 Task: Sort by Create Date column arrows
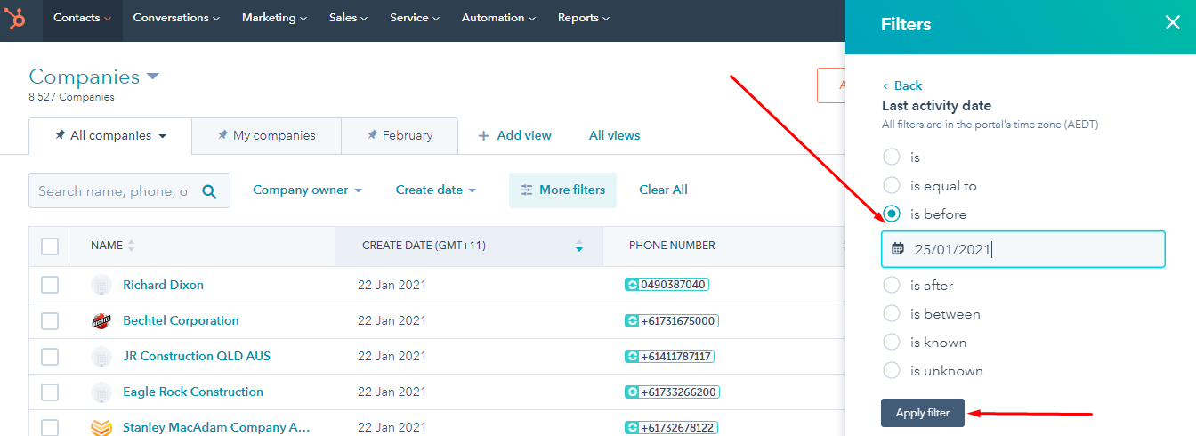tap(579, 246)
